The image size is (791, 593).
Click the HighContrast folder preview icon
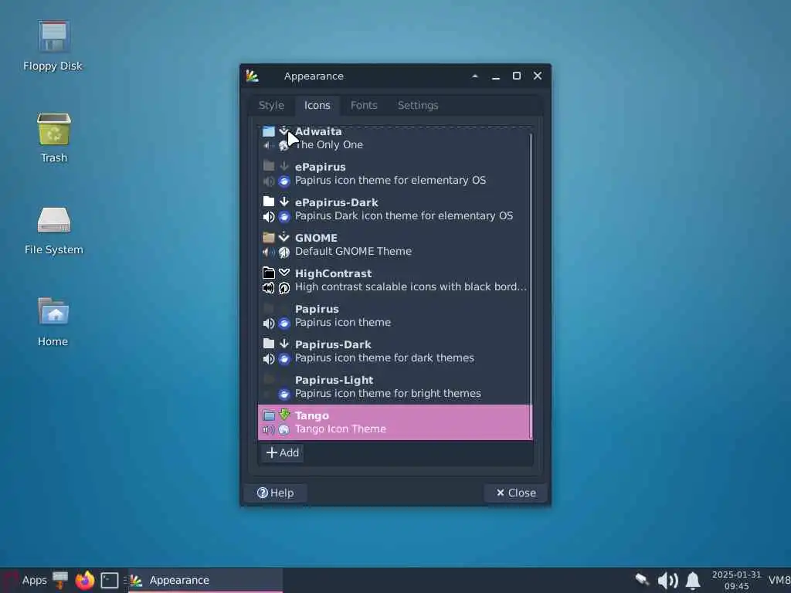268,273
